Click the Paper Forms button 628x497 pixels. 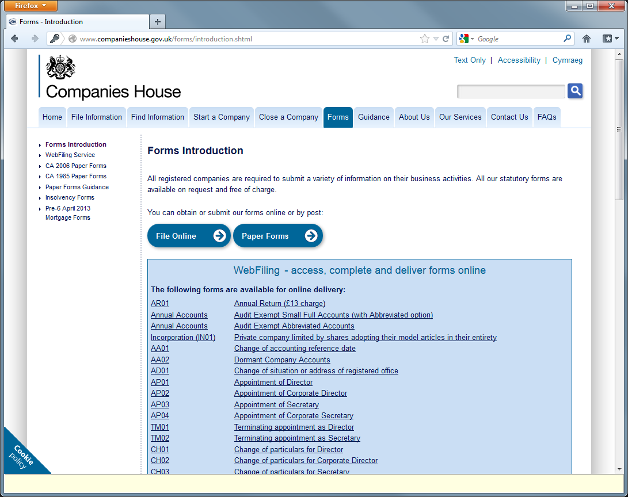[x=277, y=236]
